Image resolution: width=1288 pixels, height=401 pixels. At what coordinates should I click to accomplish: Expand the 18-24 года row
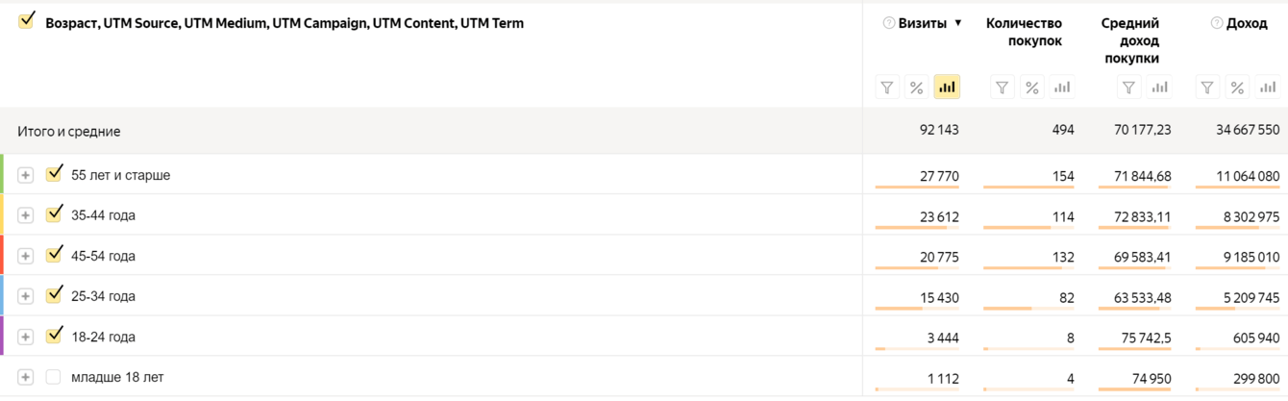point(26,337)
